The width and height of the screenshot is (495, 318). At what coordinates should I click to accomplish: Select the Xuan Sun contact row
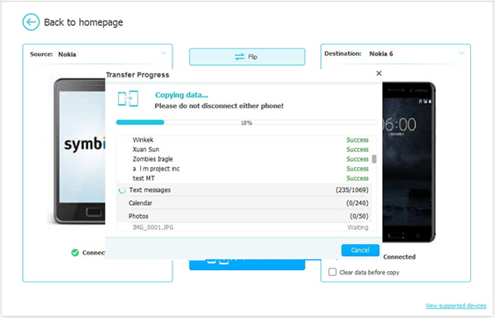point(243,149)
